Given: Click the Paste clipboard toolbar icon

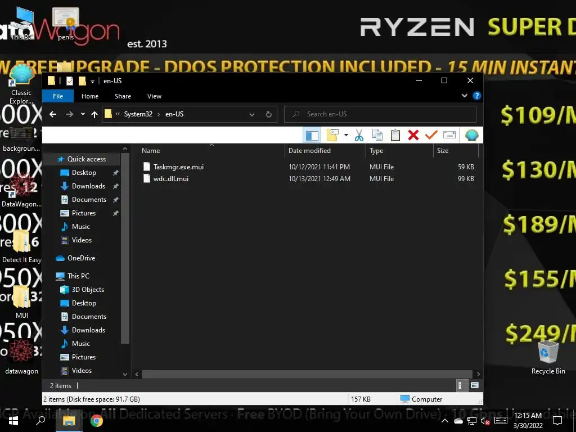Looking at the screenshot, I should (395, 135).
